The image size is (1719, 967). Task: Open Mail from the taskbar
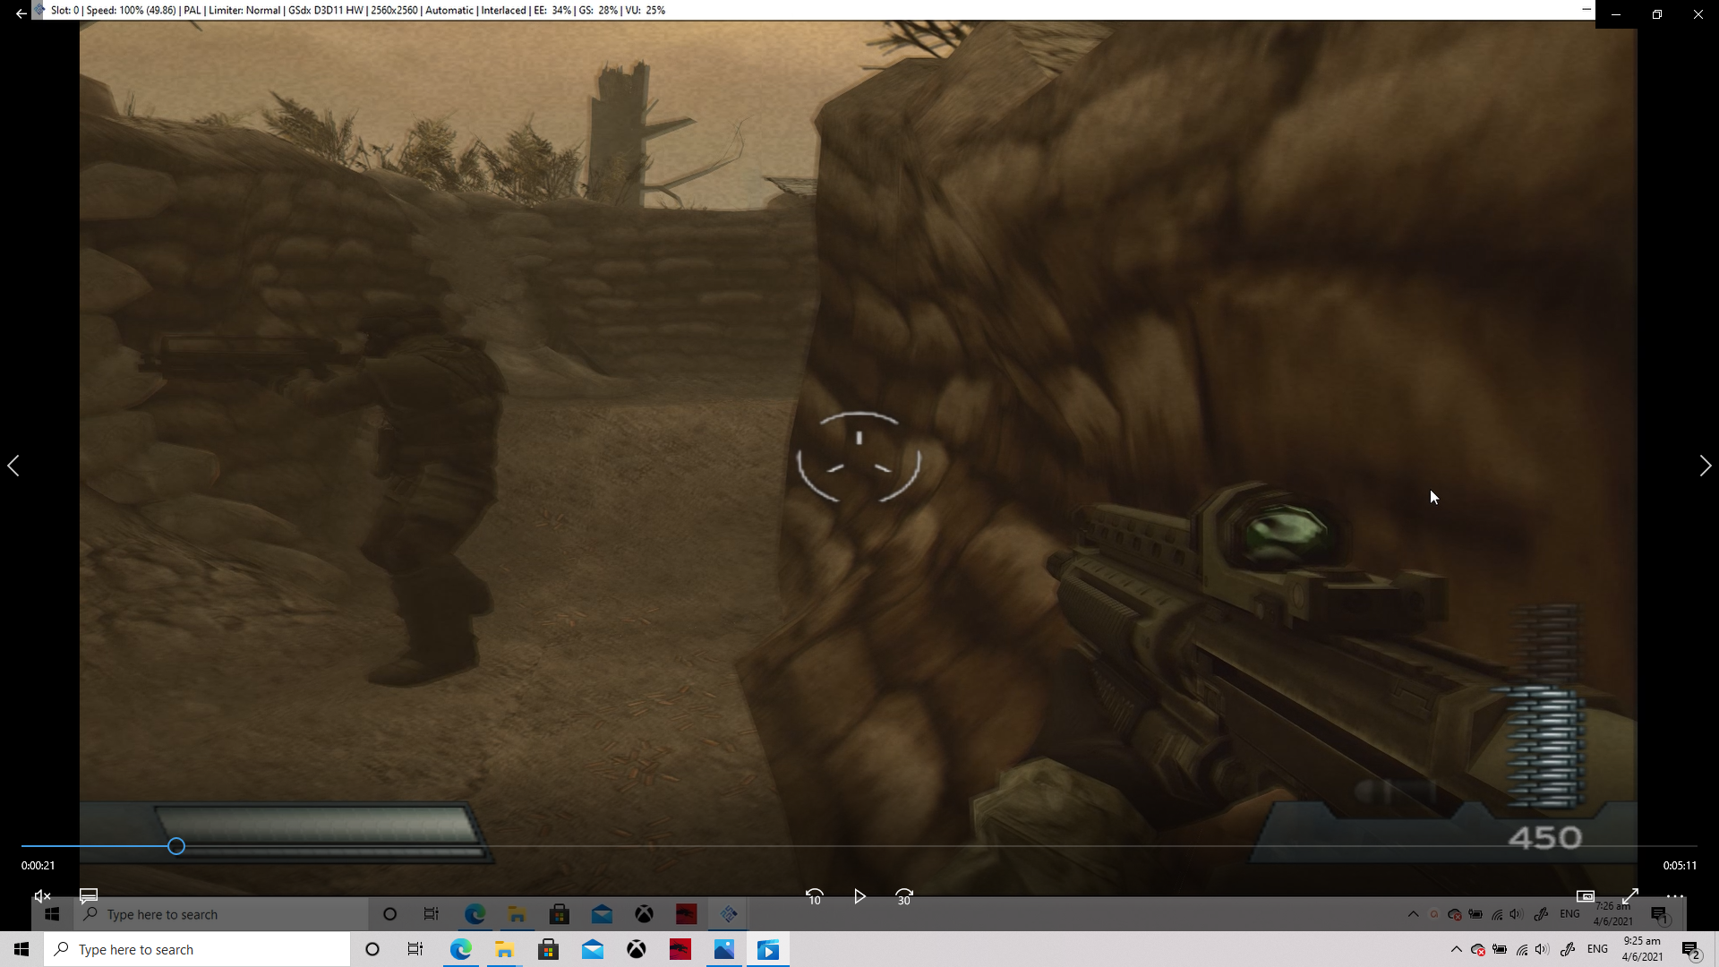pos(592,949)
